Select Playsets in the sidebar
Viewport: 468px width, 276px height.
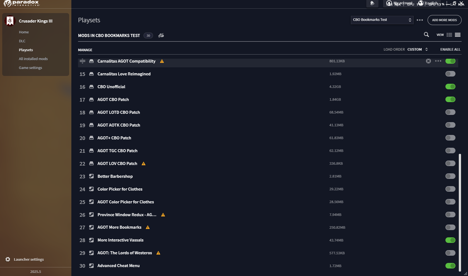point(26,50)
